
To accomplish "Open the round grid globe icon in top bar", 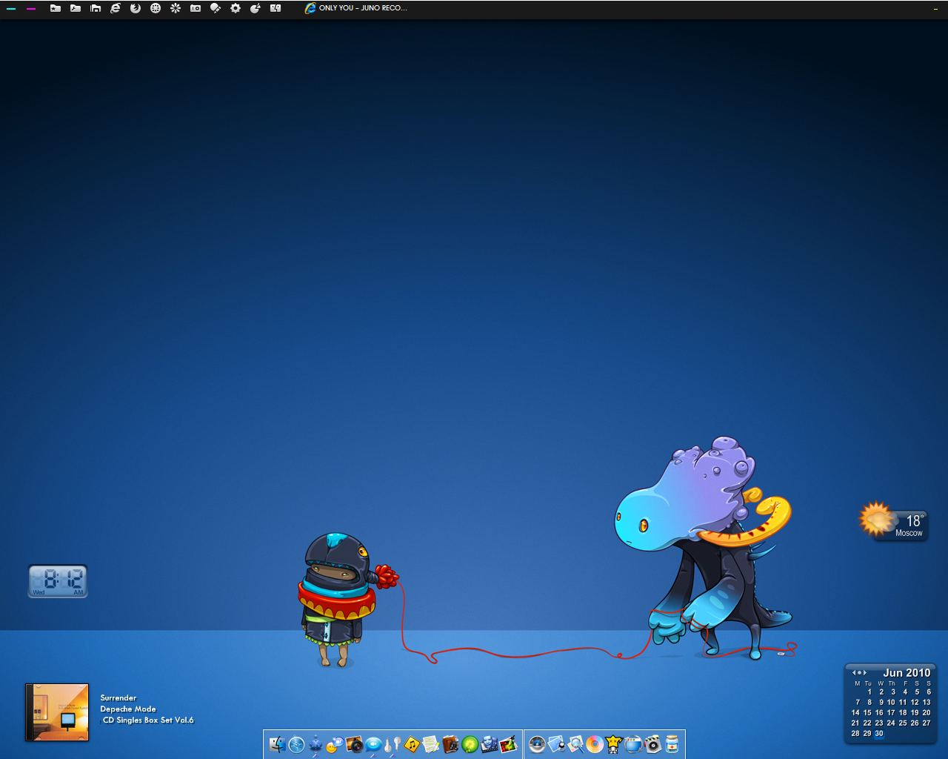I will point(156,8).
